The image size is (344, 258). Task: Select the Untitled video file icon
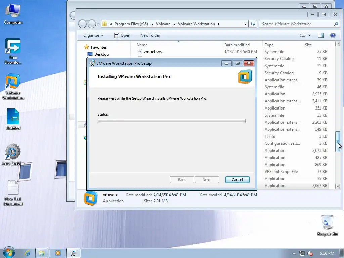pos(13,119)
